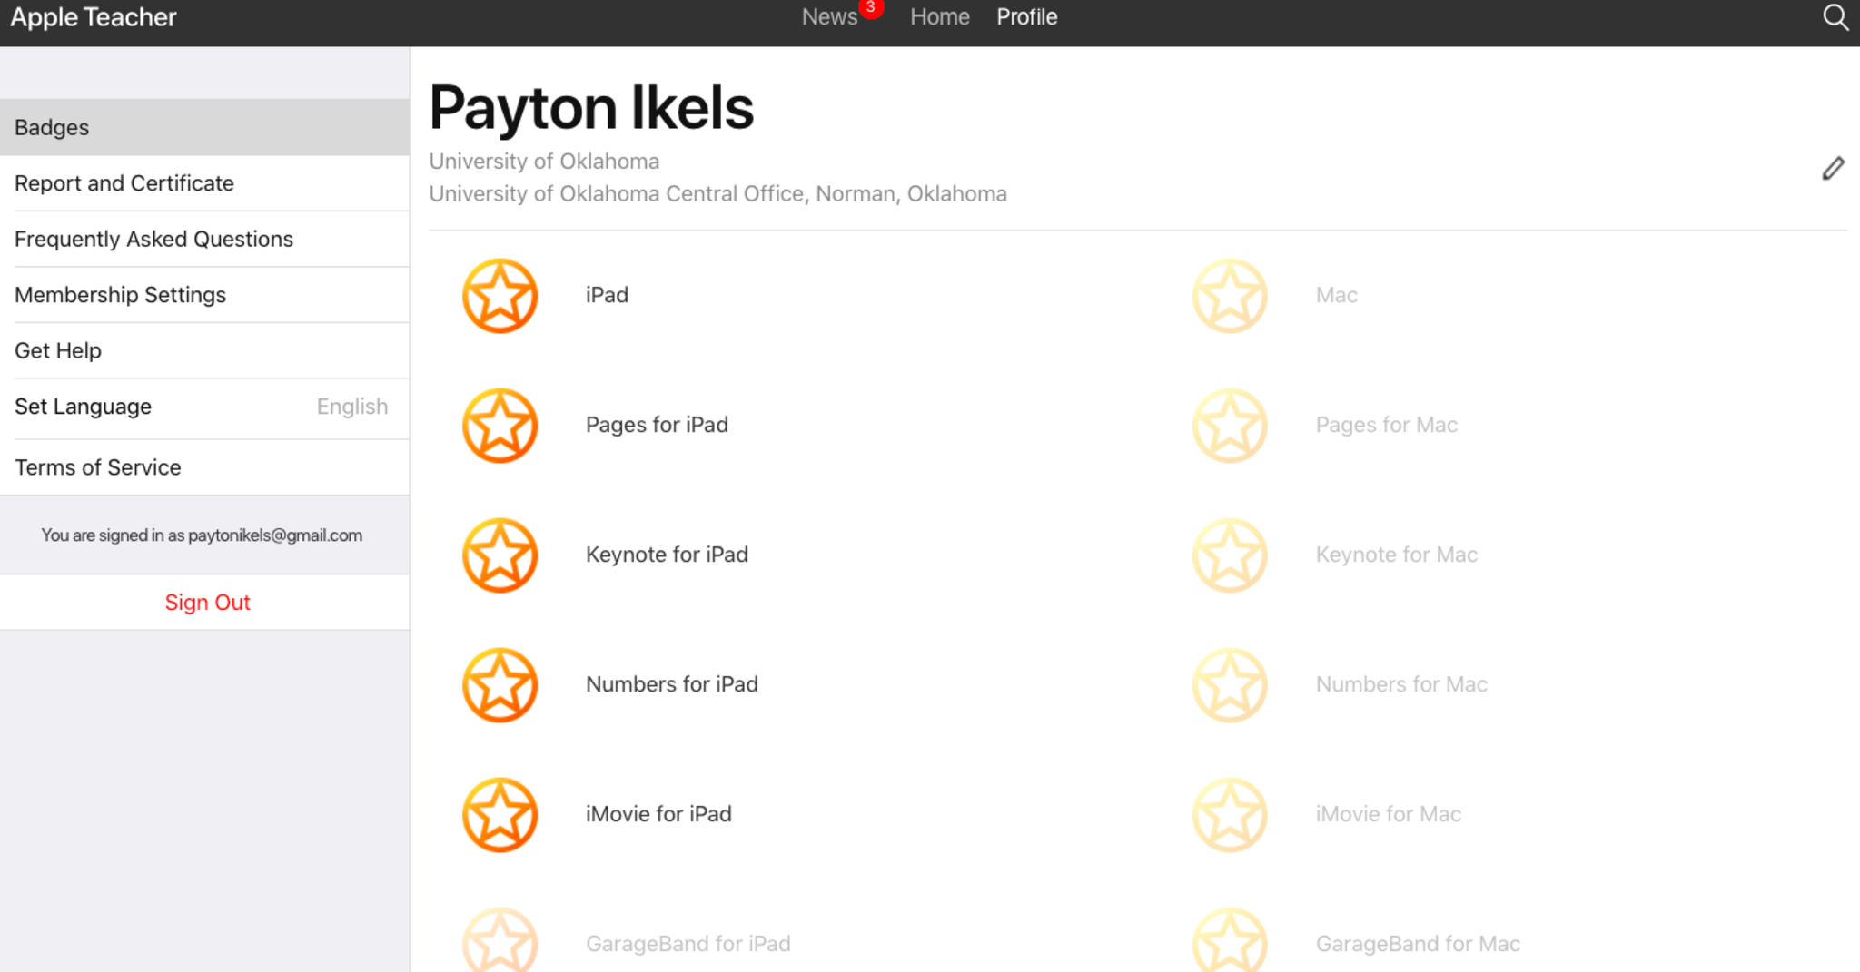Open the News tab

coord(829,17)
